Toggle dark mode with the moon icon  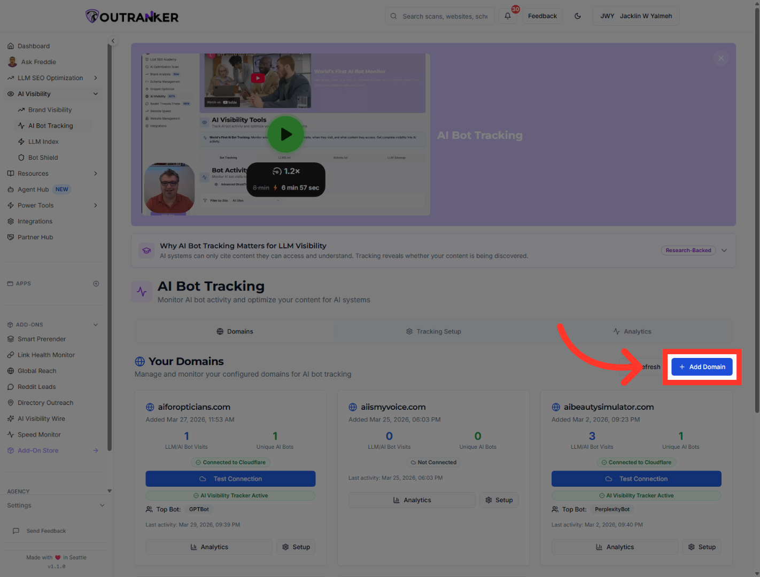(x=578, y=16)
